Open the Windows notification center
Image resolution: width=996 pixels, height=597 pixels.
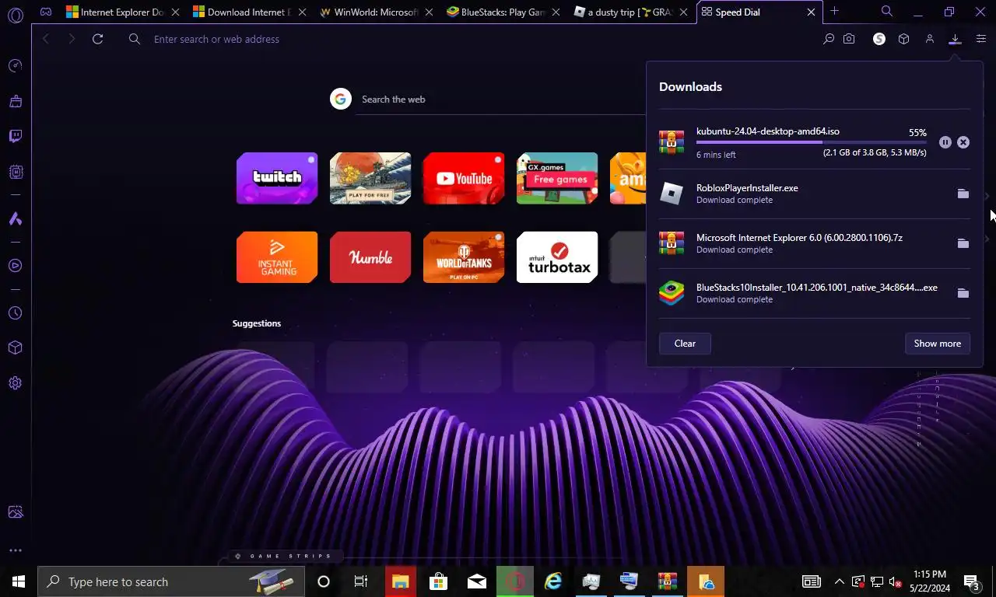[x=970, y=581]
